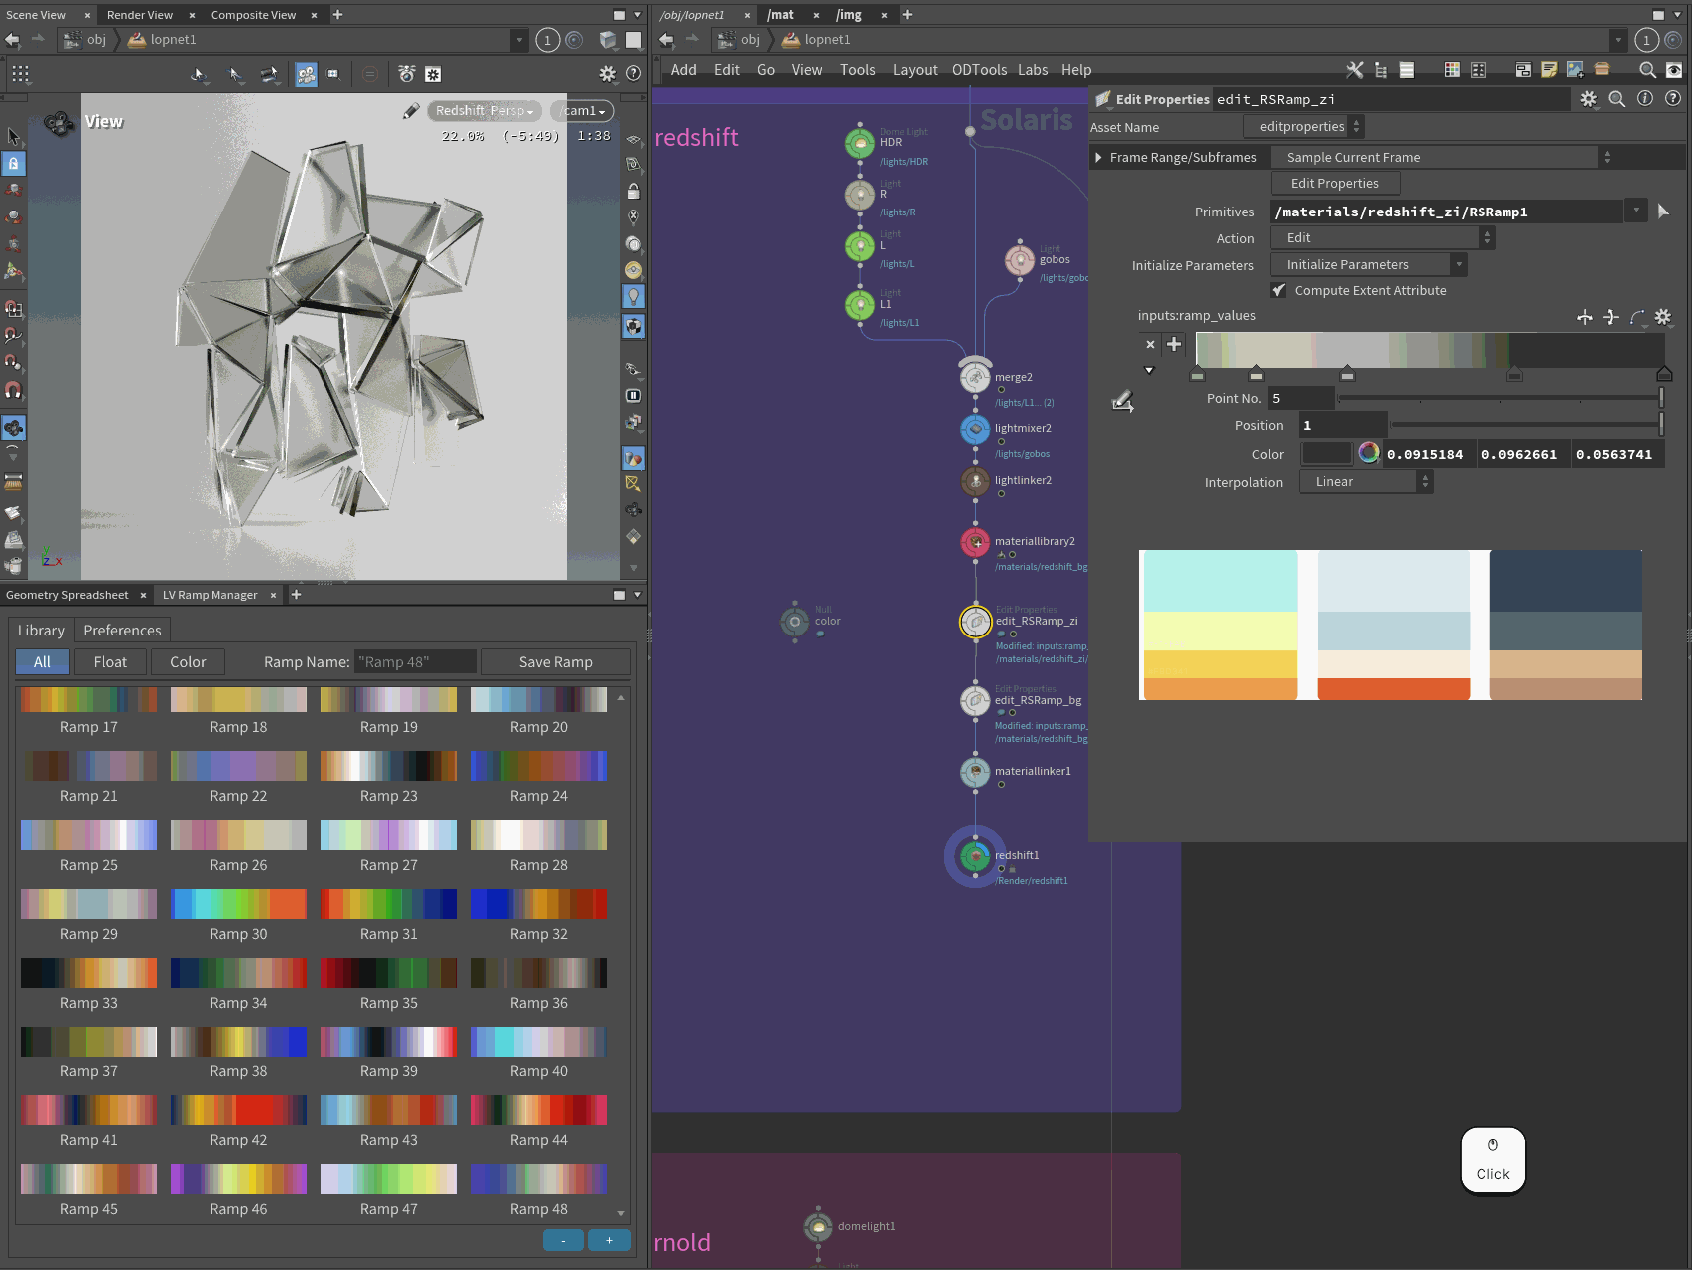Click the search icon in the Edit Properties header
1692x1270 pixels.
point(1617,99)
